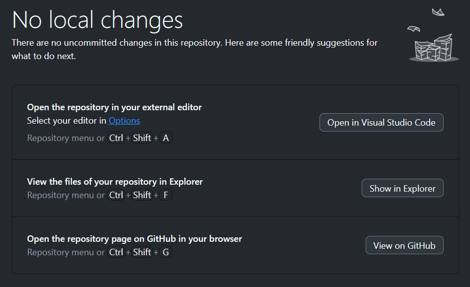Click the Ctrl key badge in GitHub row
The width and height of the screenshot is (470, 287).
[x=116, y=252]
